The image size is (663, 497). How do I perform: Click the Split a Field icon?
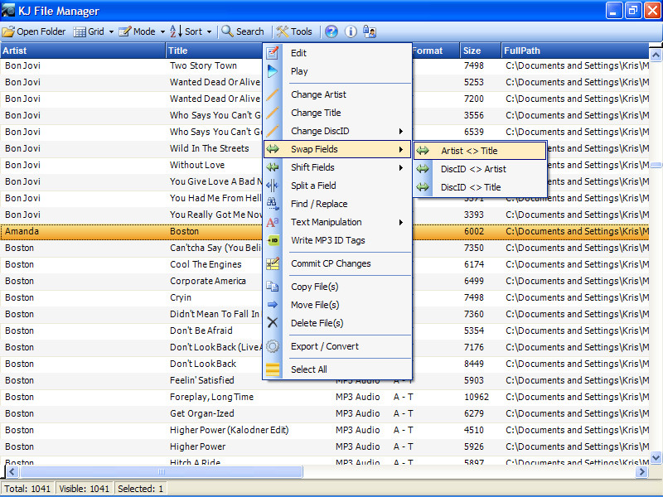coord(273,186)
